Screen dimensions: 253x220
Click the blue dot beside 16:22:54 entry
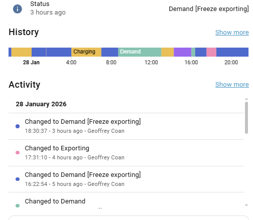coord(18,179)
